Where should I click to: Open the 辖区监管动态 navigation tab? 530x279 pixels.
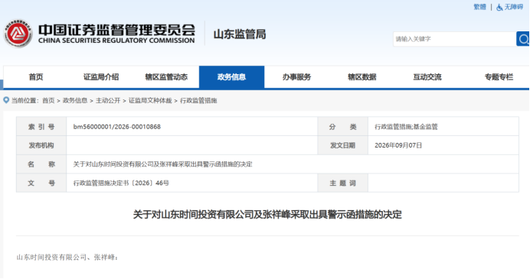pyautogui.click(x=166, y=77)
